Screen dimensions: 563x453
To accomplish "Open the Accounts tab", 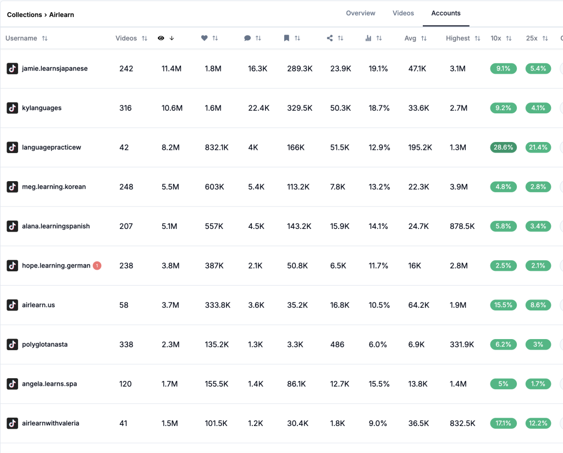I will click(446, 13).
